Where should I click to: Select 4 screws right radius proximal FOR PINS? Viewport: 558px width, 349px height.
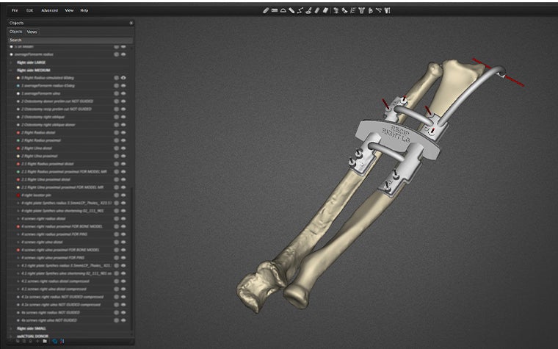point(54,234)
